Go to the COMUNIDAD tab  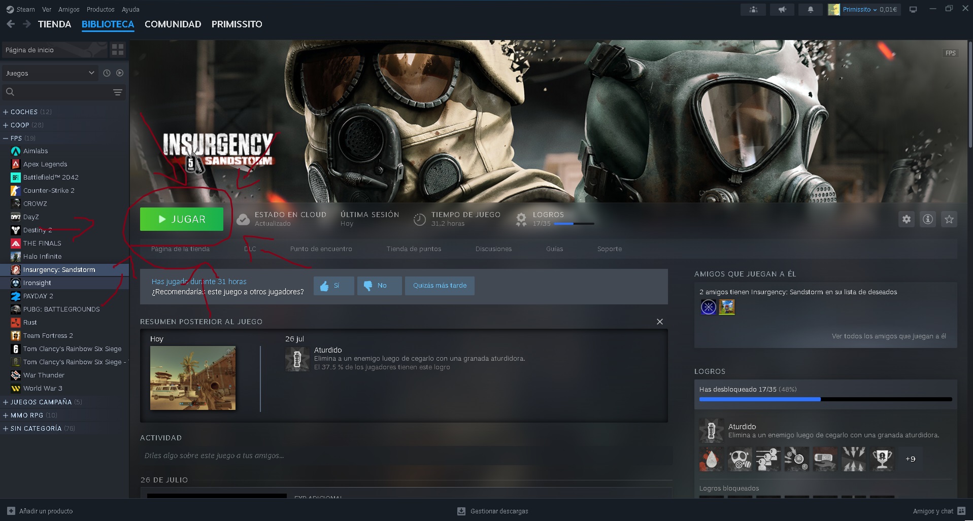pos(173,24)
